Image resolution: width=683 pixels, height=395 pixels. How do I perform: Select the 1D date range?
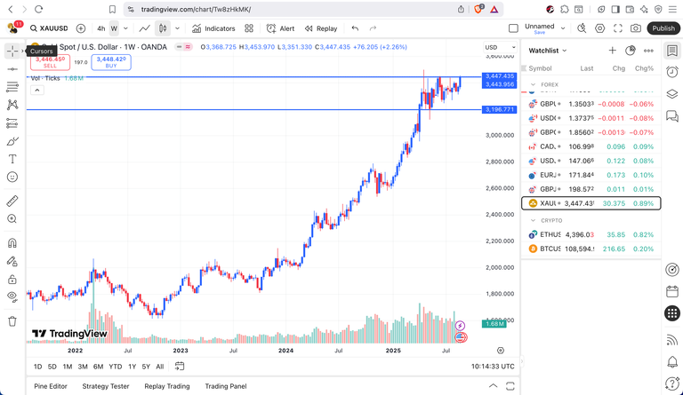38,367
